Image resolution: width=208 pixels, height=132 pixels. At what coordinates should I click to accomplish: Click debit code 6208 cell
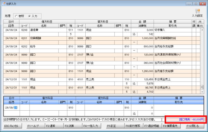coord(24,30)
